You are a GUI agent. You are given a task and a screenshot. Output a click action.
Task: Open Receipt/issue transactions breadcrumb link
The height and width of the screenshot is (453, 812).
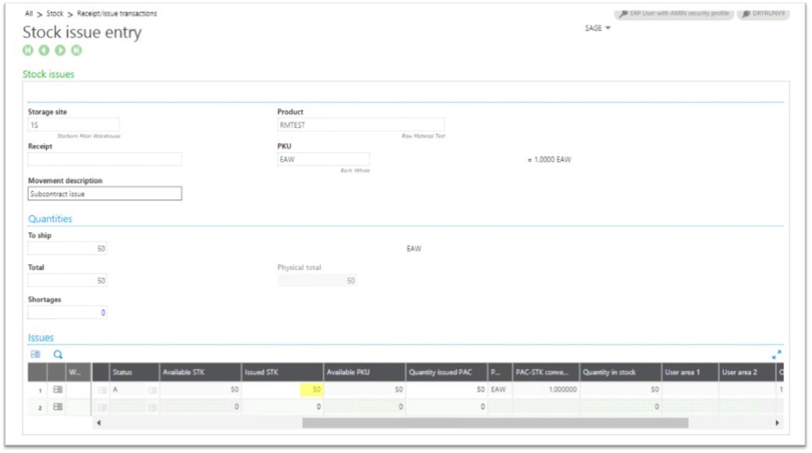point(117,14)
